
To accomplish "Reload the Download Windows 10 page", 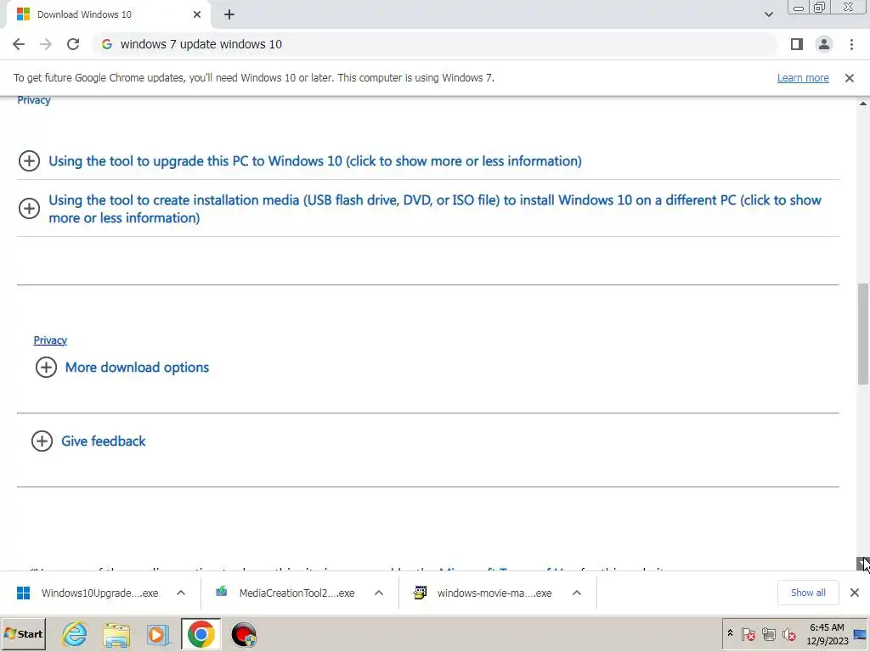I will pos(73,44).
